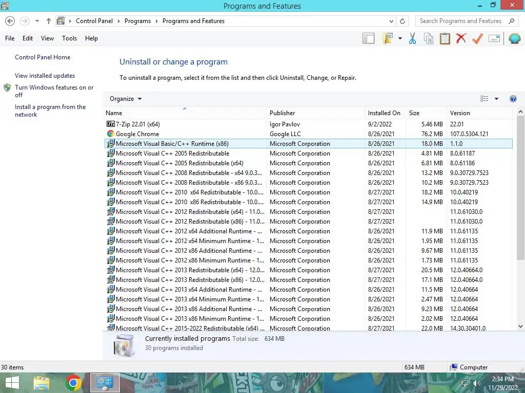This screenshot has width=525, height=393.
Task: Open the recent locations dropdown arrow
Action: [37, 21]
